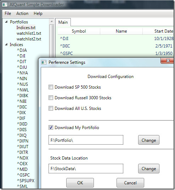Click Change beside the Stock Data Location
Image resolution: width=175 pixels, height=190 pixels.
tap(149, 168)
